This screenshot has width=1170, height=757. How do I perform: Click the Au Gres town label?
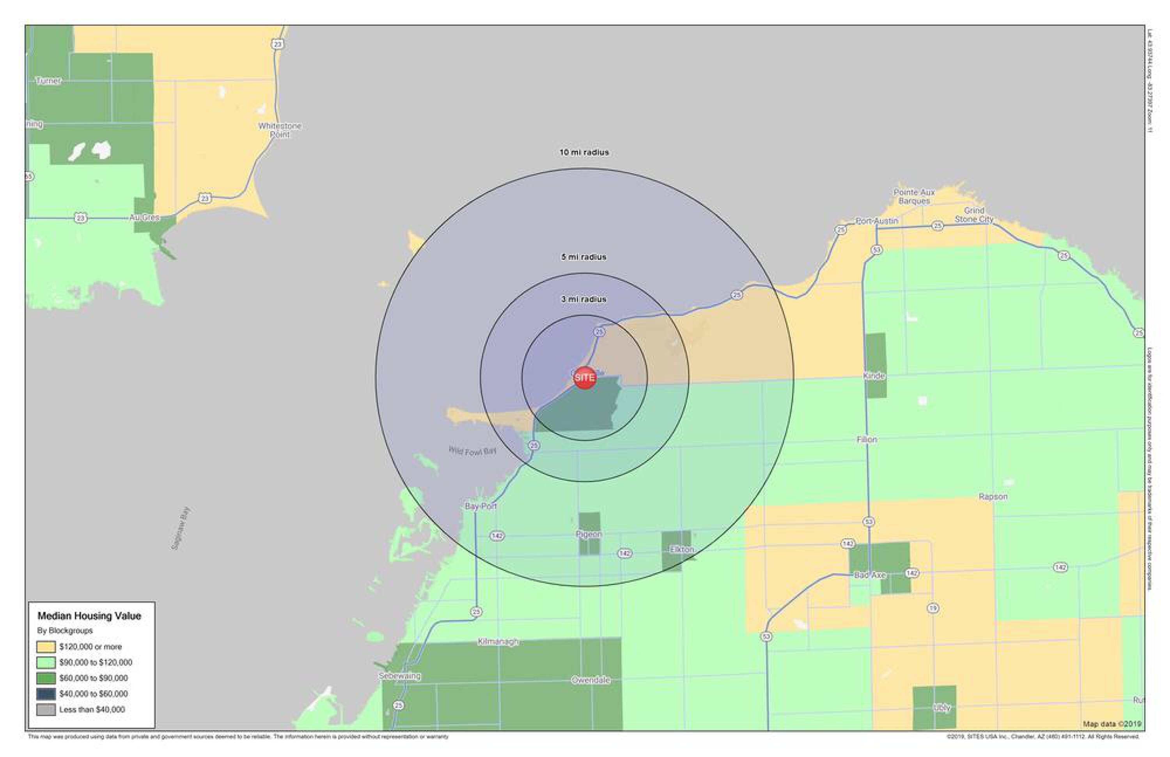pyautogui.click(x=145, y=217)
